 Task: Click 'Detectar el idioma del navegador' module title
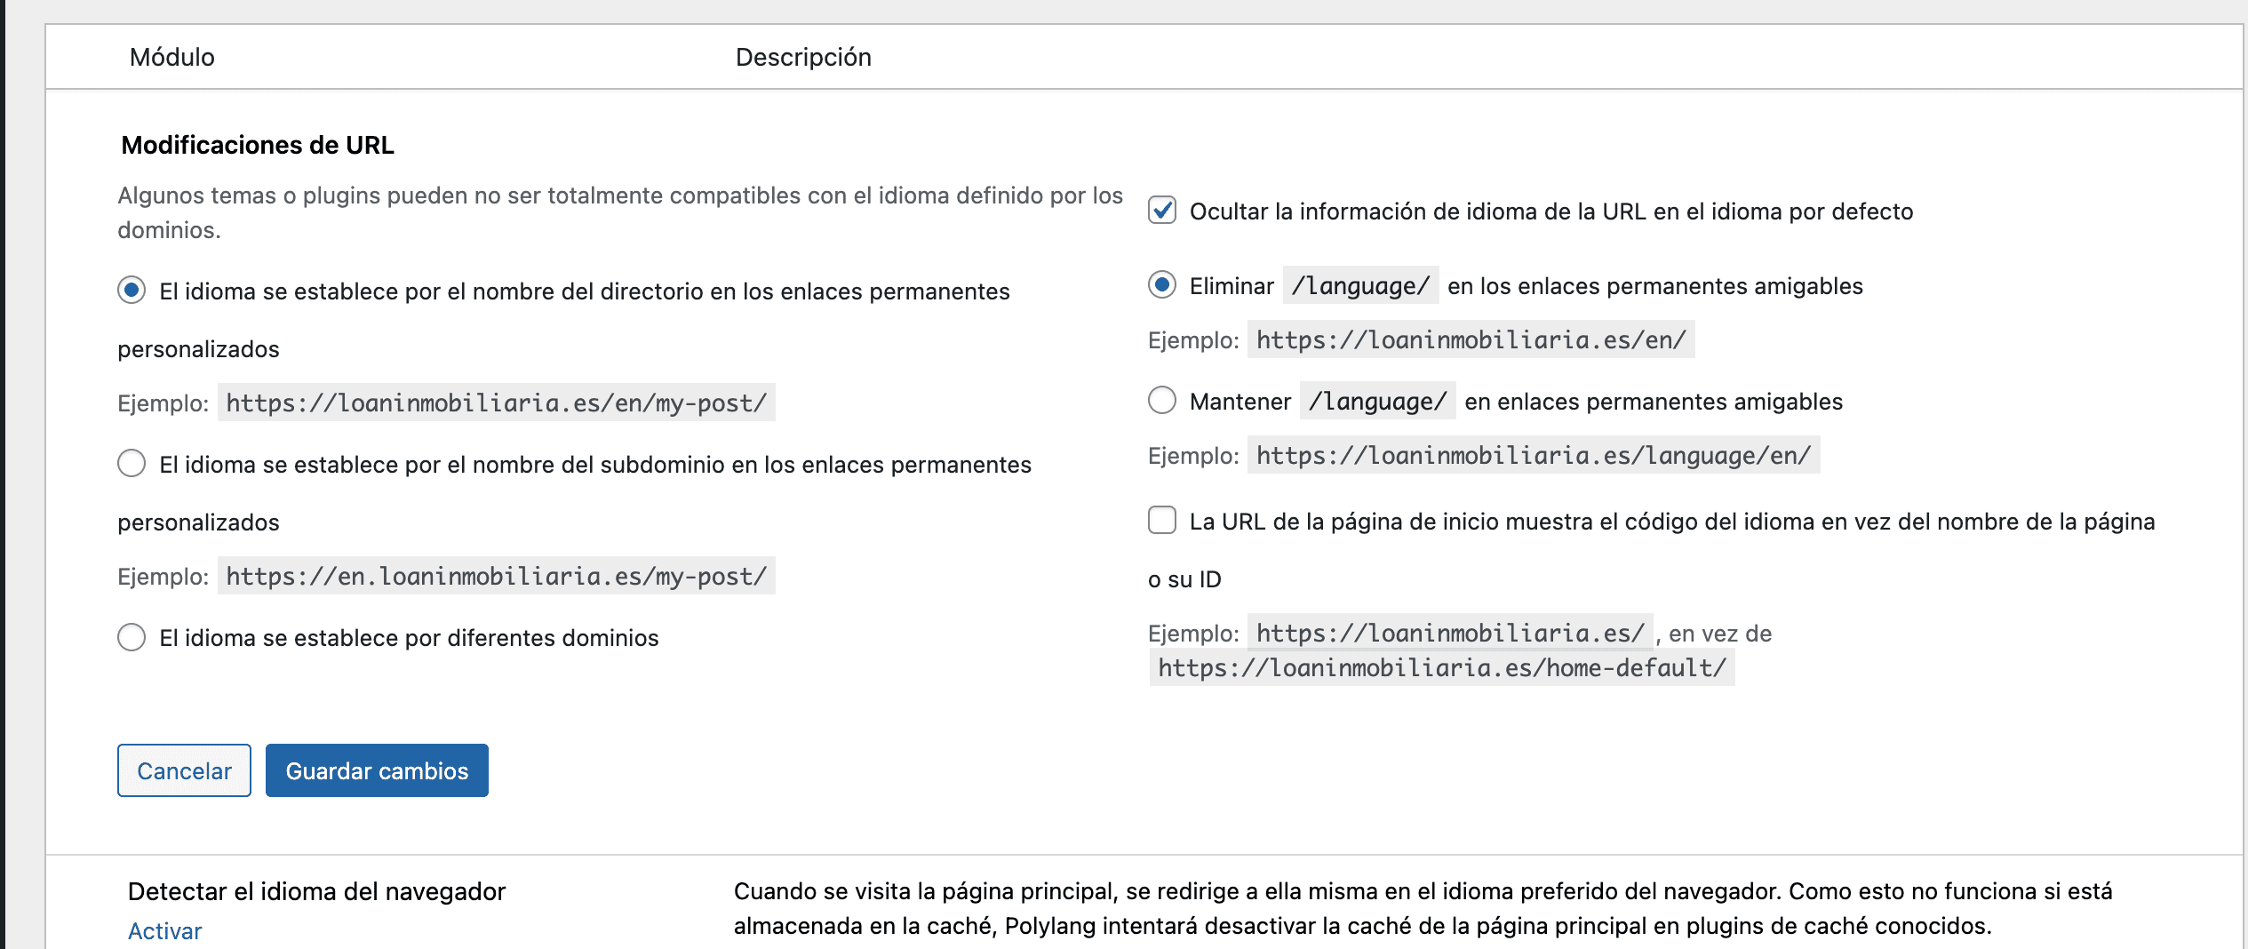(x=316, y=891)
